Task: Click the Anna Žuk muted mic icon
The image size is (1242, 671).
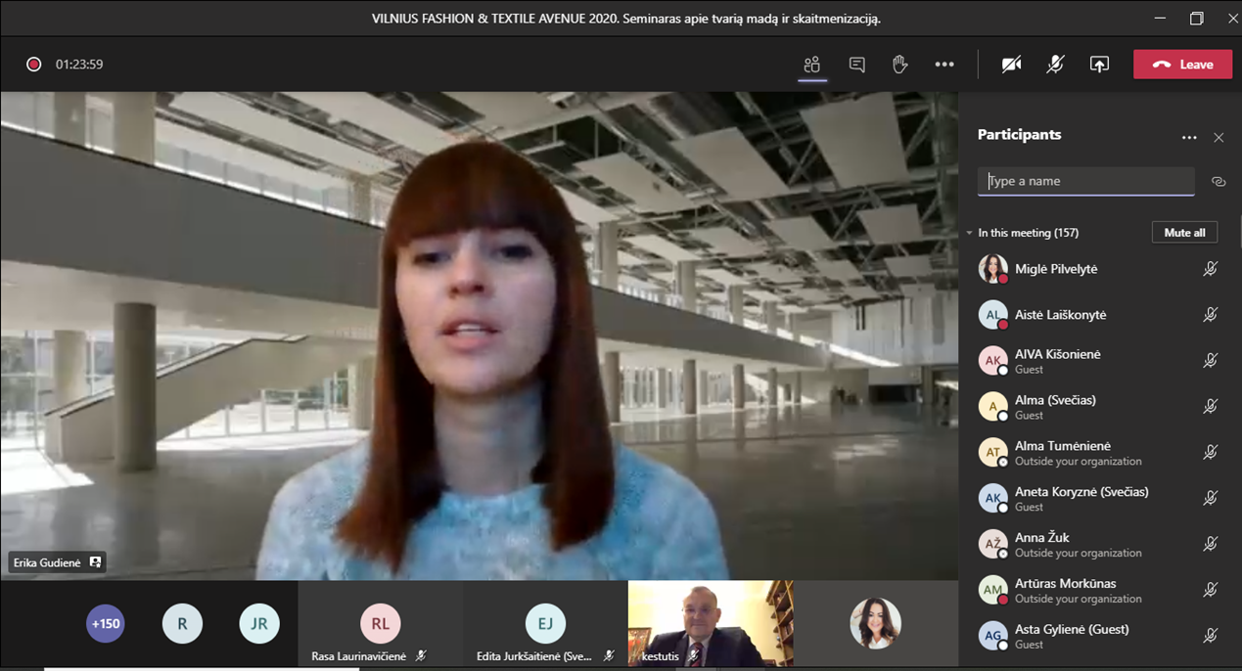Action: click(x=1211, y=544)
